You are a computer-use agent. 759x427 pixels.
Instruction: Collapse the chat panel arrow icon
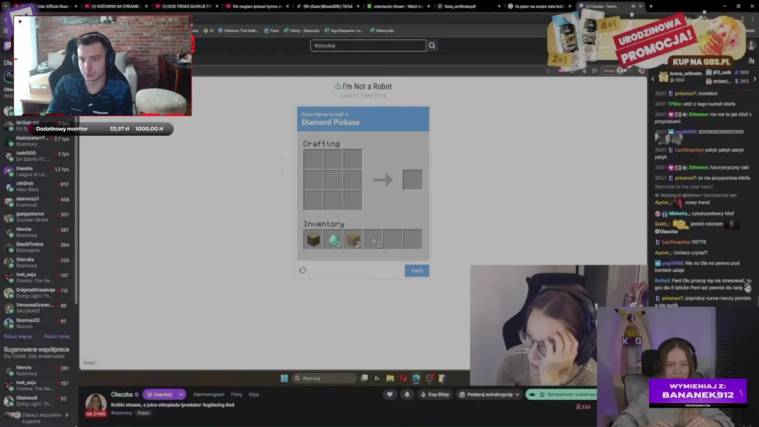[x=653, y=78]
